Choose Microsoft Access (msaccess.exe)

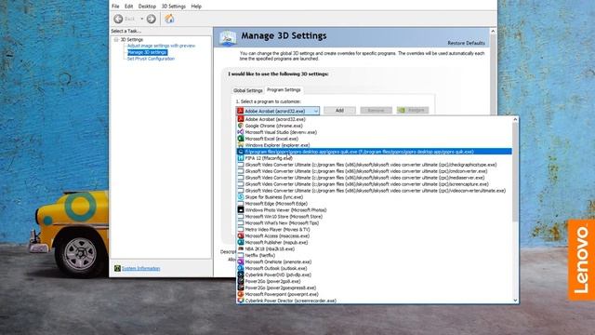pyautogui.click(x=374, y=235)
